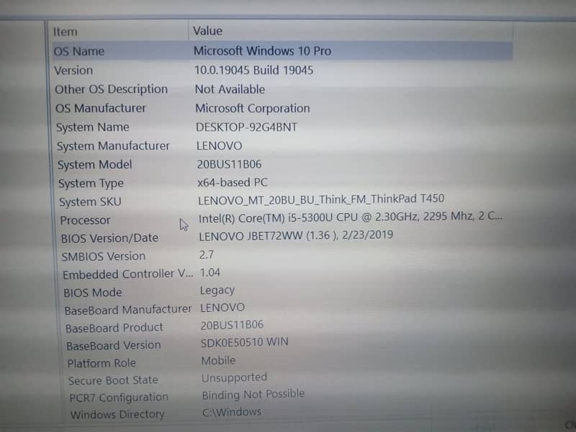This screenshot has width=576, height=432.
Task: Select the BIOS Mode row
Action: pyautogui.click(x=92, y=293)
